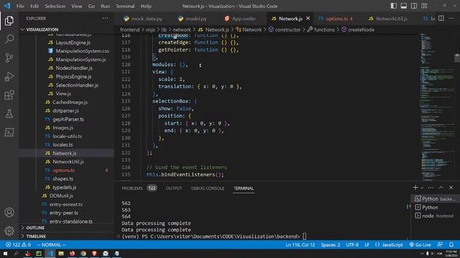Open terminal panel more actions ellipsis
Image resolution: width=460 pixels, height=258 pixels.
click(431, 188)
